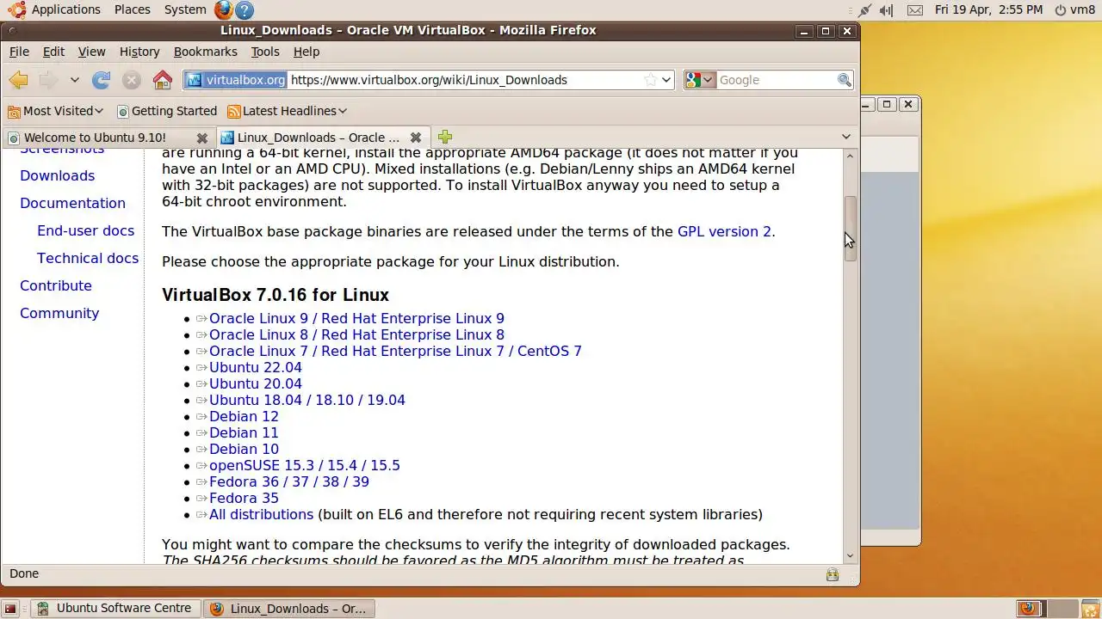1102x619 pixels.
Task: Close the Welcome to Ubuntu 9.10! tab
Action: tap(202, 138)
